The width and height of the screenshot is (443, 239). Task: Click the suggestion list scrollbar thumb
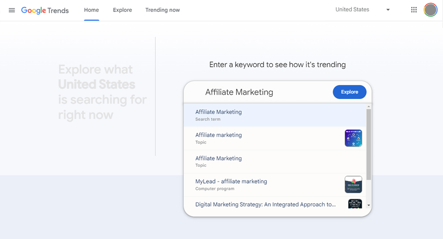pos(368,144)
